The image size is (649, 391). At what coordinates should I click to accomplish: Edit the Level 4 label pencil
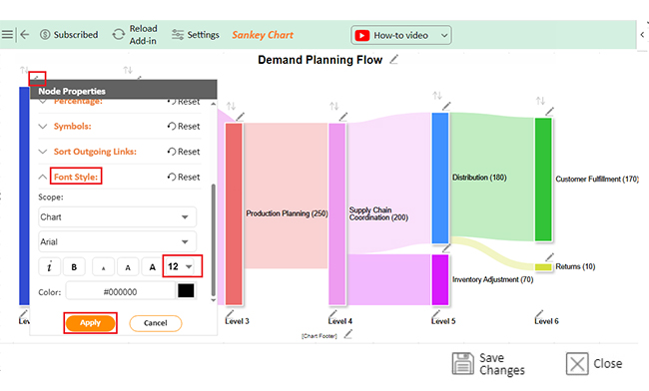tap(333, 313)
